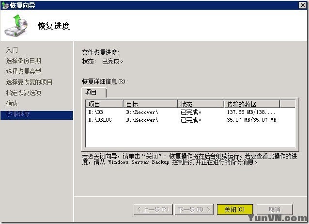Click the 恢复详细信息(R) label

point(105,81)
